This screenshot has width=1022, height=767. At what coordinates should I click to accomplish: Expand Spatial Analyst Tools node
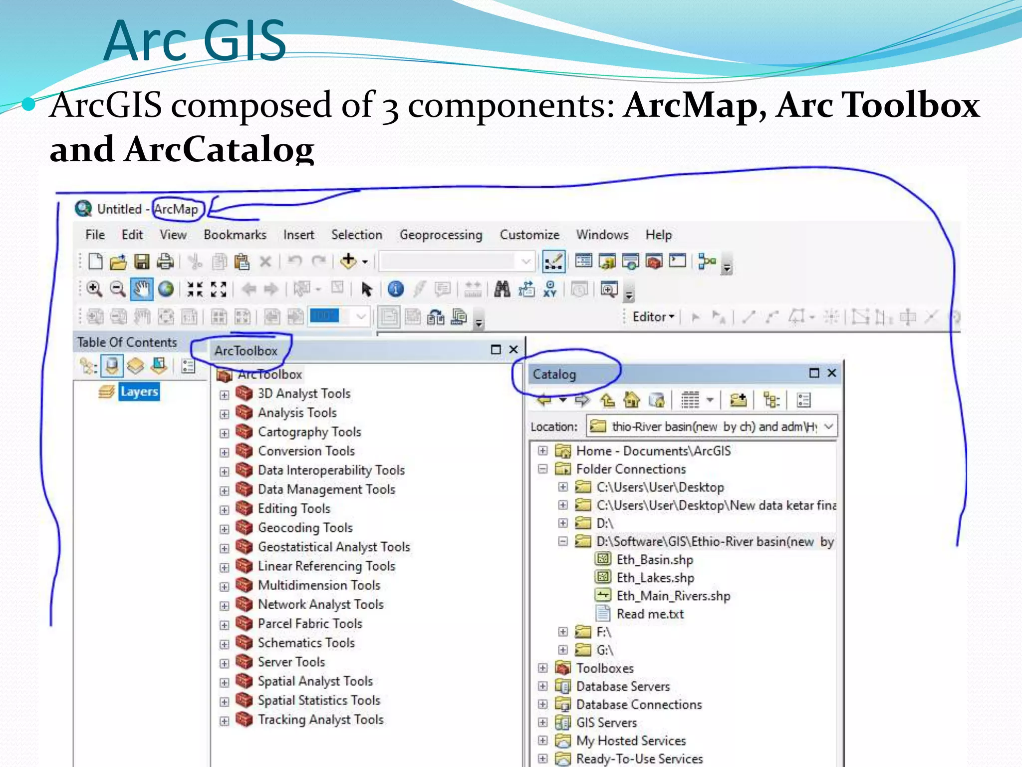(225, 683)
